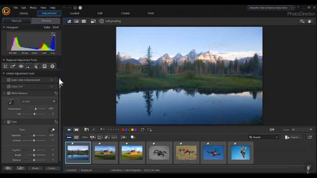Click the copy adjustments icon at panel bottom
The height and width of the screenshot is (178, 317).
(8, 168)
